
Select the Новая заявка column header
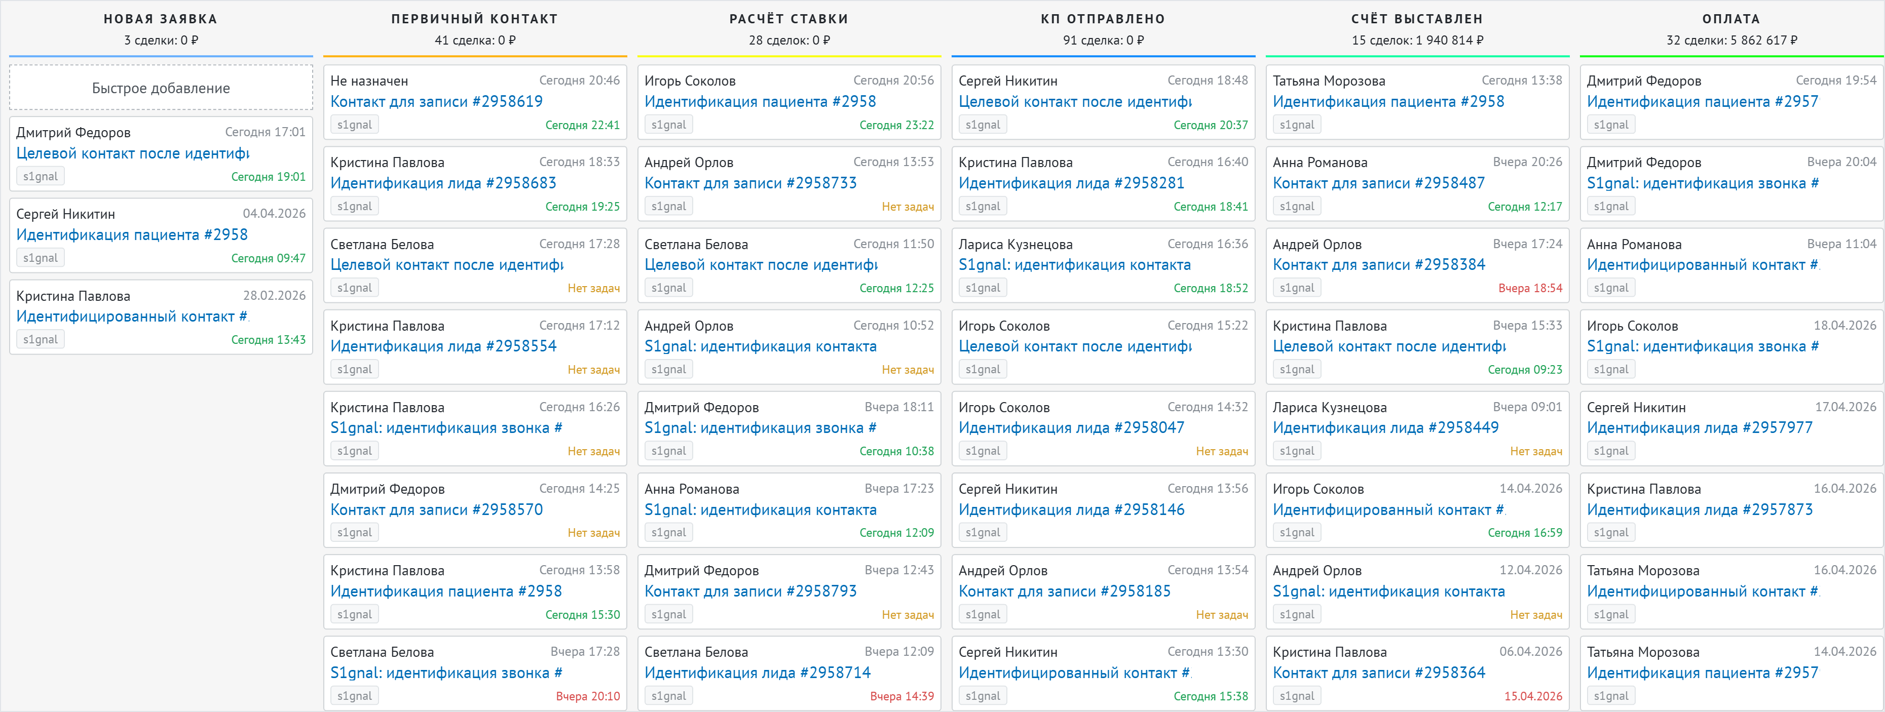click(160, 19)
